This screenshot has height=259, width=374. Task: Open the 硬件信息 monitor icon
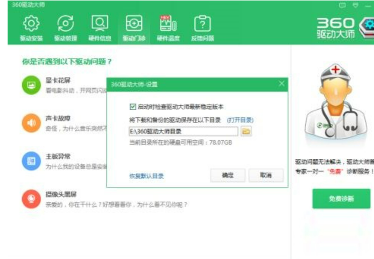click(100, 23)
